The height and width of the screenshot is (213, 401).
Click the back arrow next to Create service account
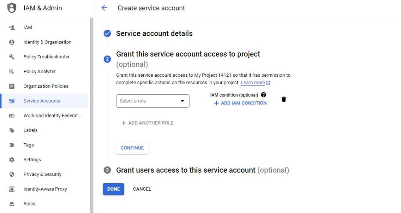tap(104, 8)
